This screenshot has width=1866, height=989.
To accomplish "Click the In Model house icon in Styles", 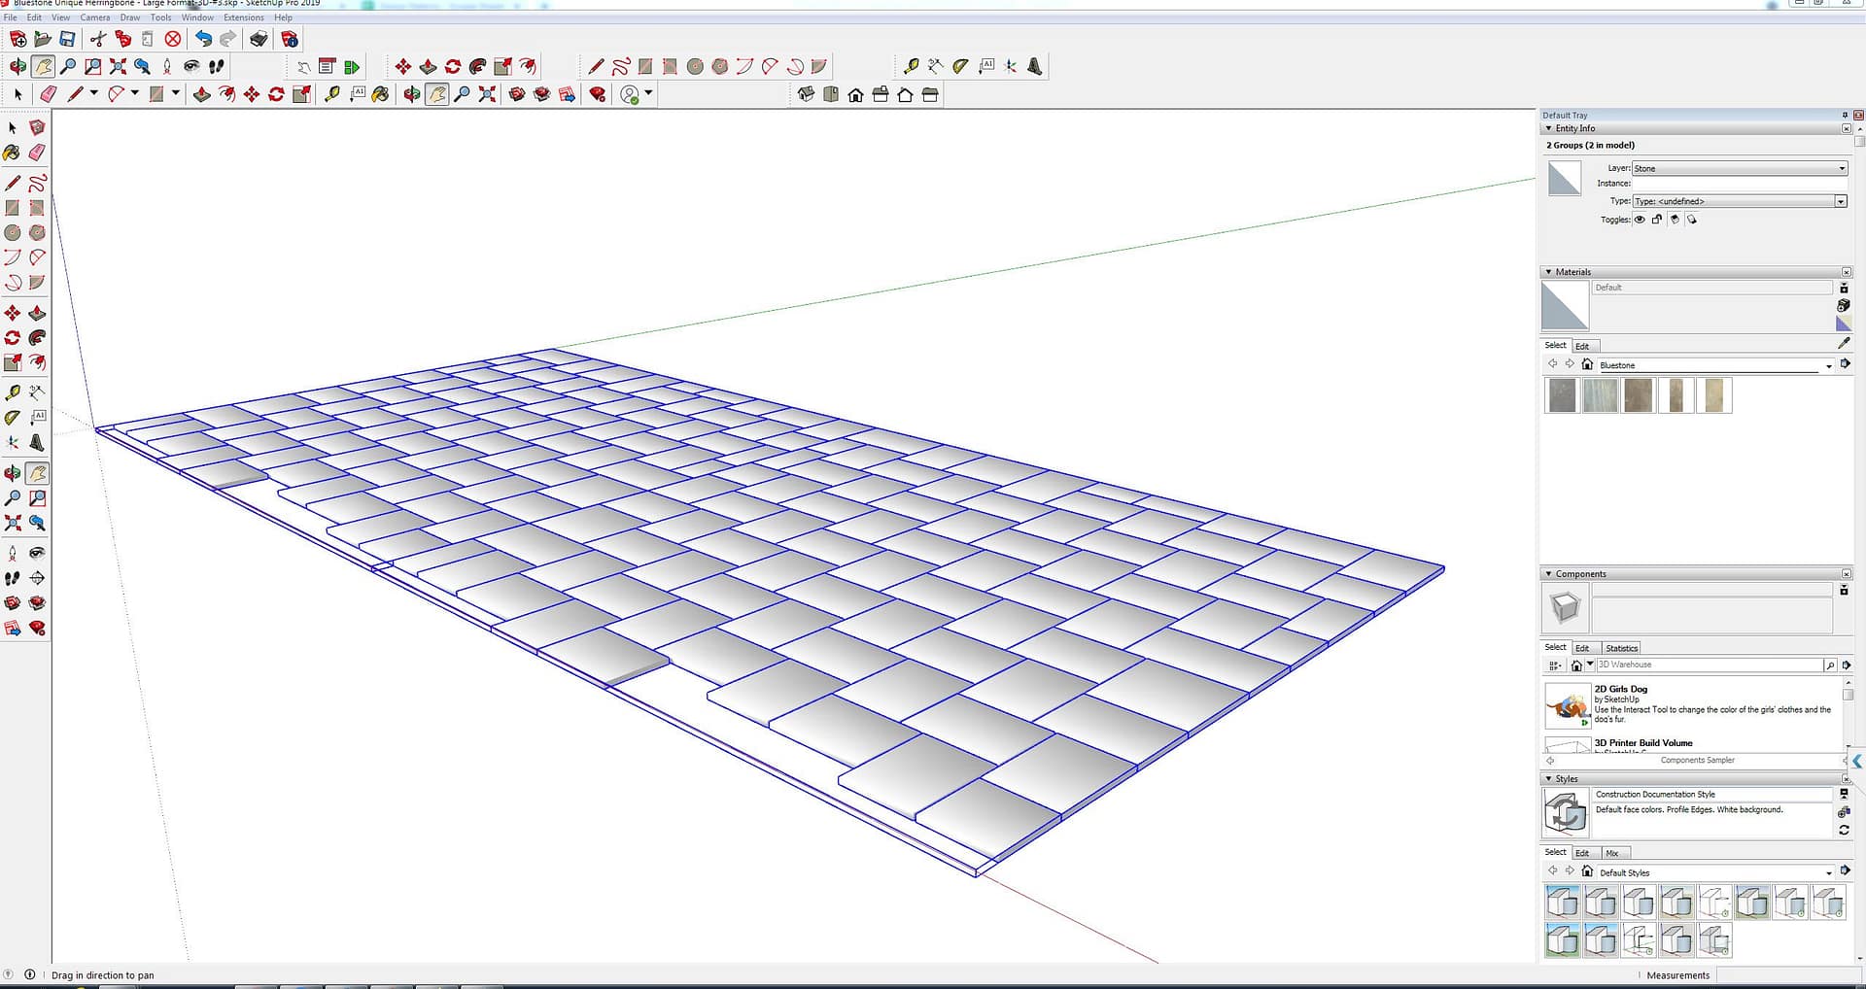I will 1587,871.
